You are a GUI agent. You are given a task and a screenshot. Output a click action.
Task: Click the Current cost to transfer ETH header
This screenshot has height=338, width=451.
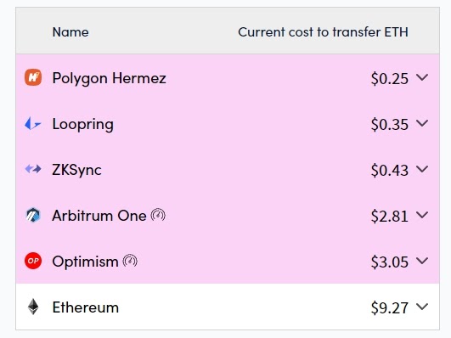(323, 32)
